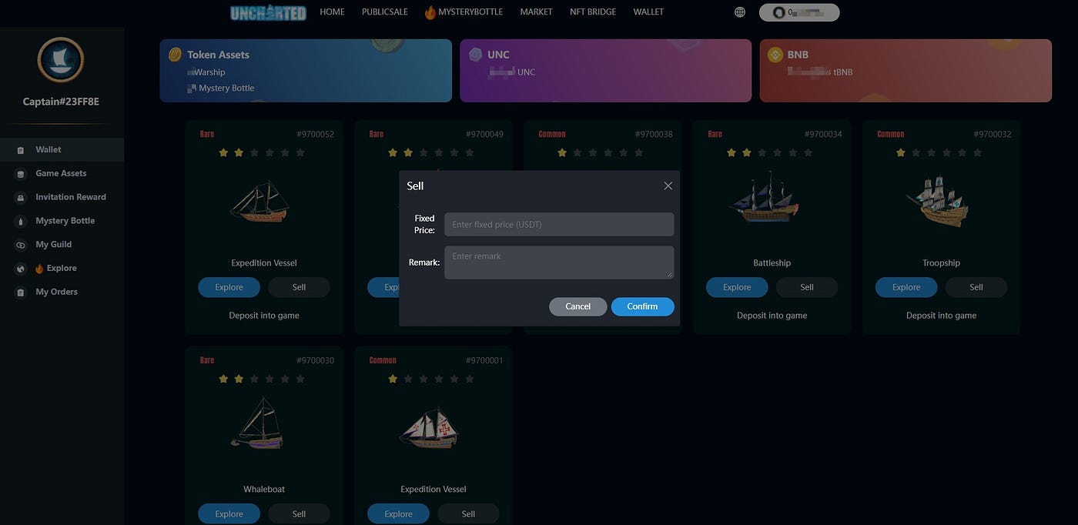The height and width of the screenshot is (525, 1078).
Task: Click Sell on the Troopship card
Action: (976, 287)
